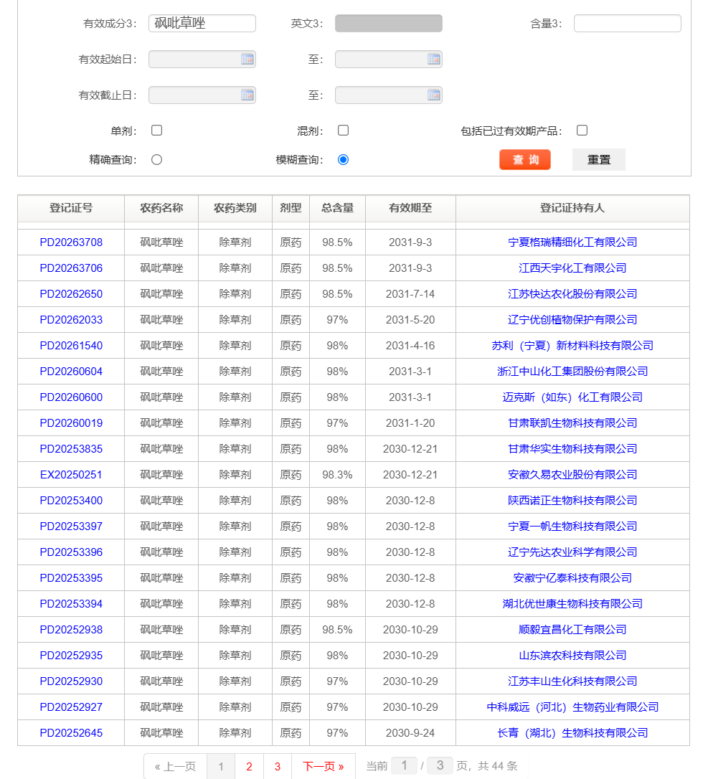Click the current page number box

tap(404, 765)
